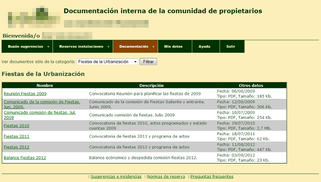
Task: Click the Nombre column header
Action: click(45, 85)
